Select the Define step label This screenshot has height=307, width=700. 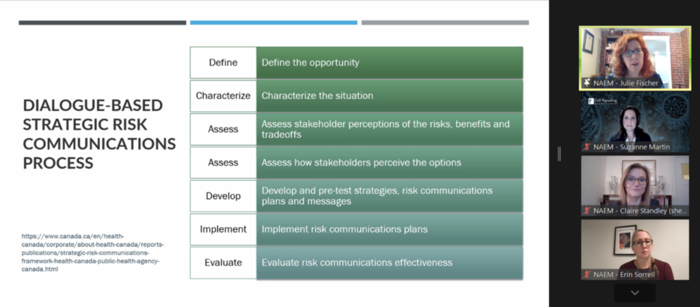[x=223, y=63]
